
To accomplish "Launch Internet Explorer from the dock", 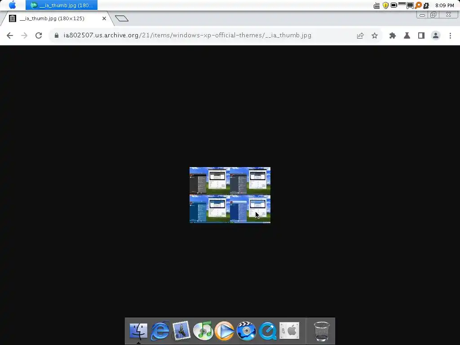I will tap(160, 331).
